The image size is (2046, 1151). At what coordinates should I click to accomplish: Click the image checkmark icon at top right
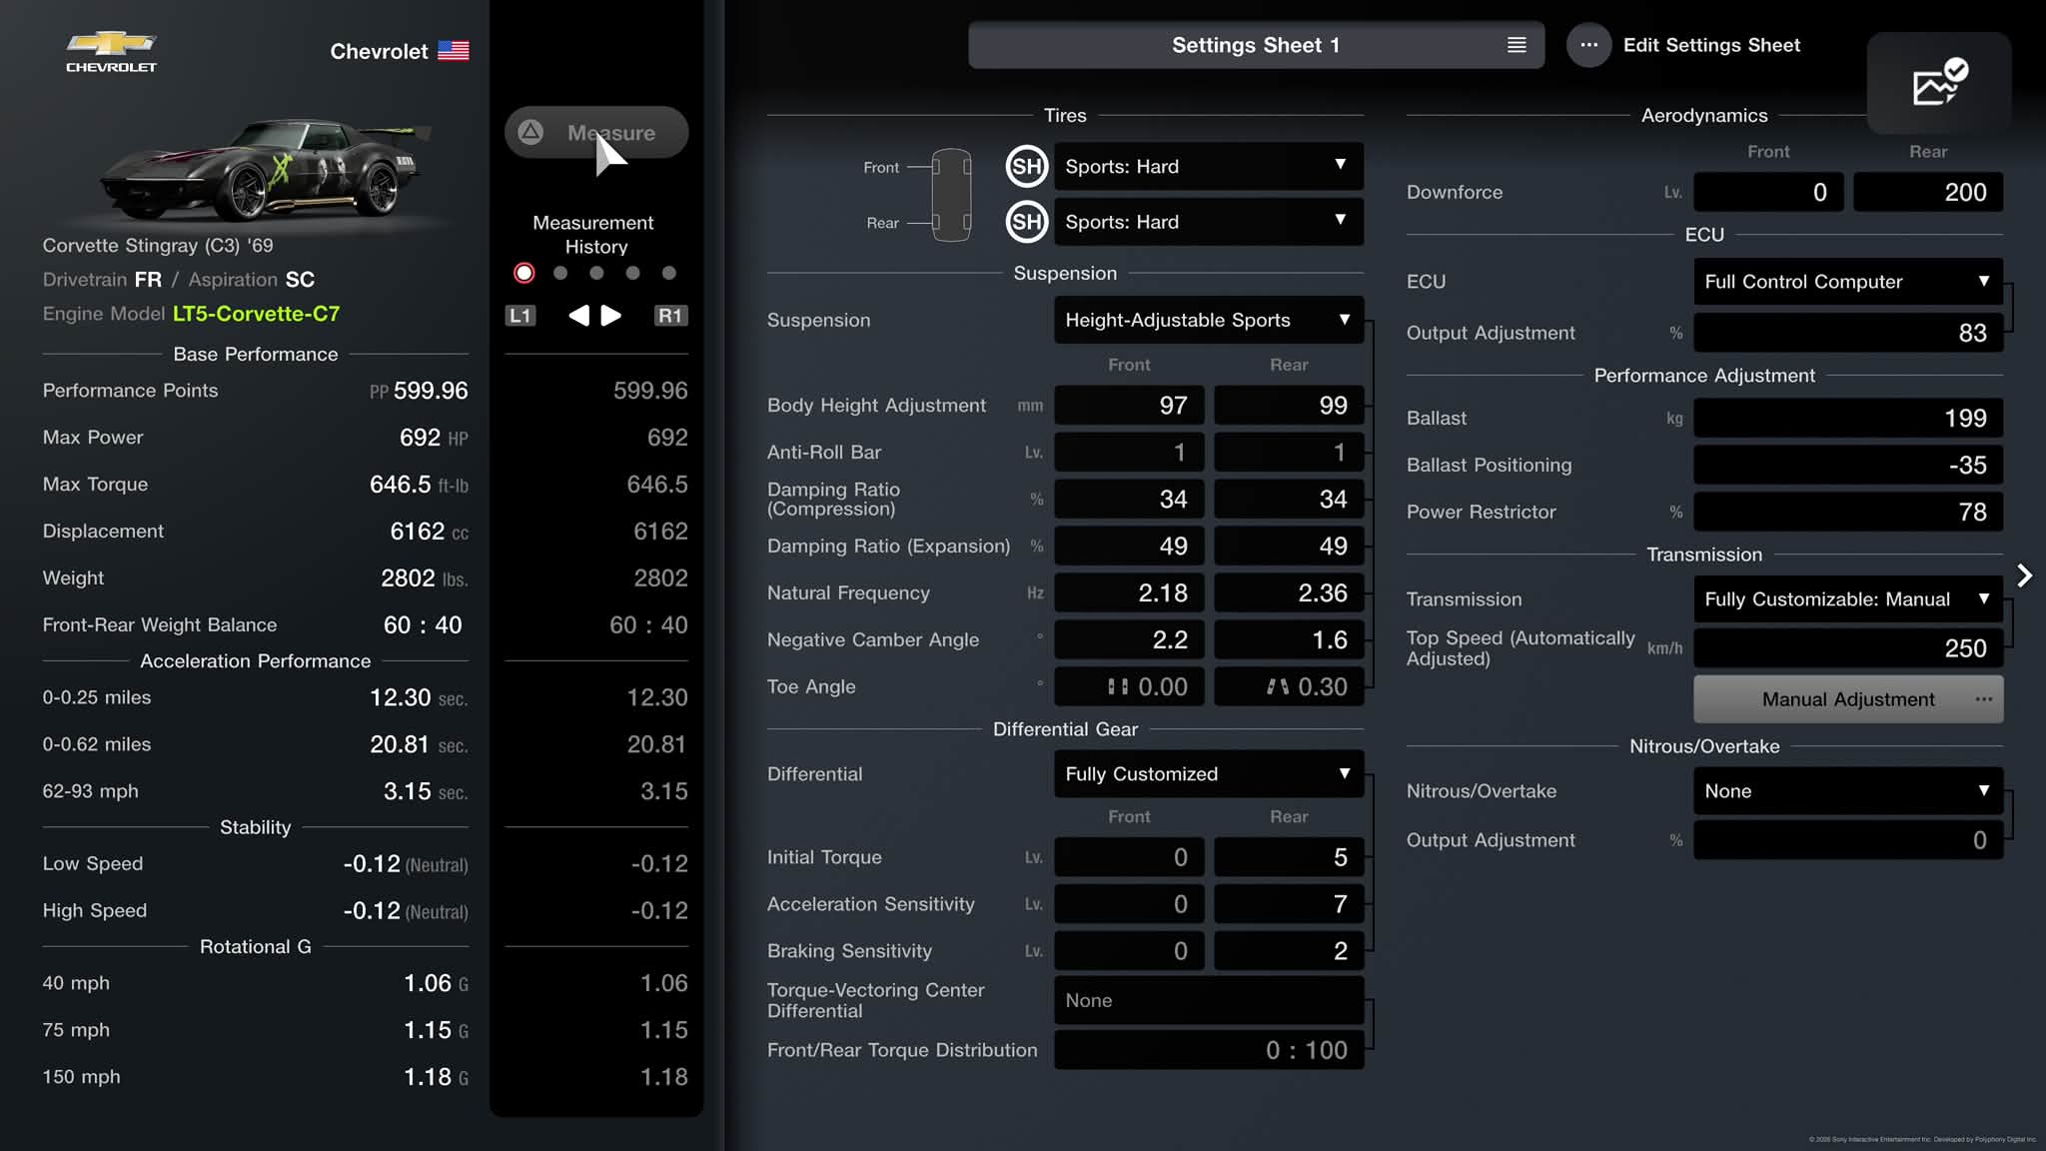(1939, 82)
